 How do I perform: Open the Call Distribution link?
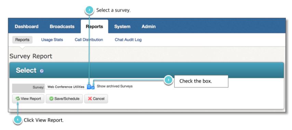pos(89,40)
